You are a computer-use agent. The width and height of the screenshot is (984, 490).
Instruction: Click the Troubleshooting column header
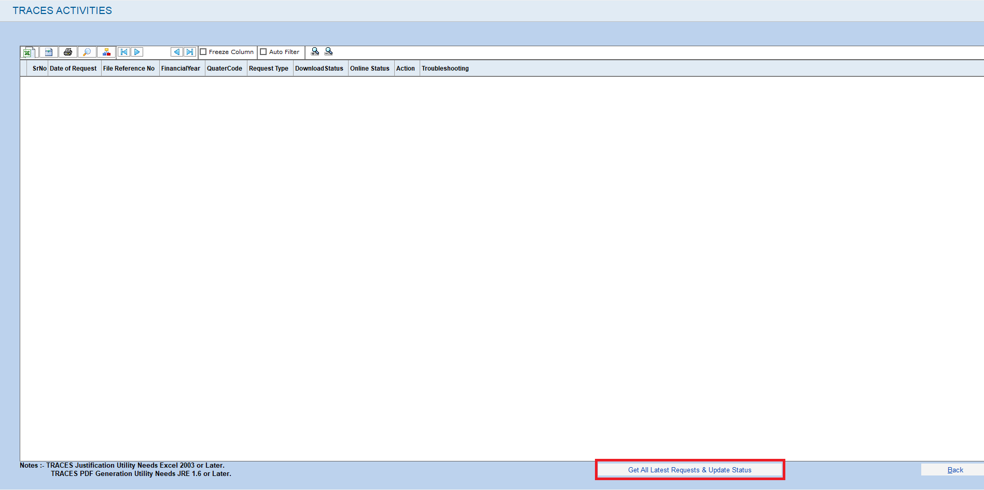click(445, 69)
